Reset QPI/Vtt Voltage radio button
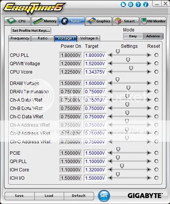Screen dimensions: 170x204 pyautogui.click(x=156, y=63)
